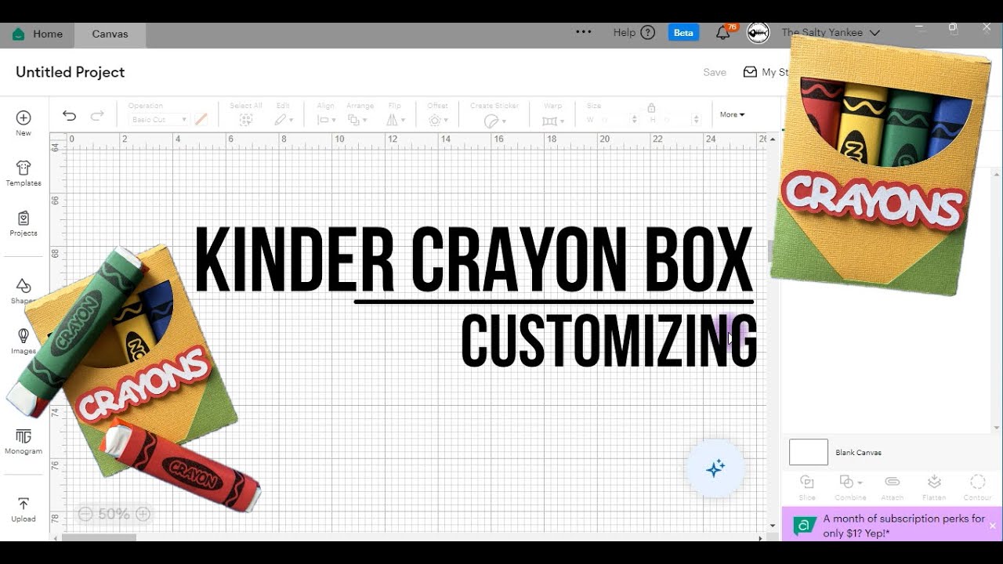Open Shapes panel
Viewport: 1003px width, 564px height.
pyautogui.click(x=24, y=291)
